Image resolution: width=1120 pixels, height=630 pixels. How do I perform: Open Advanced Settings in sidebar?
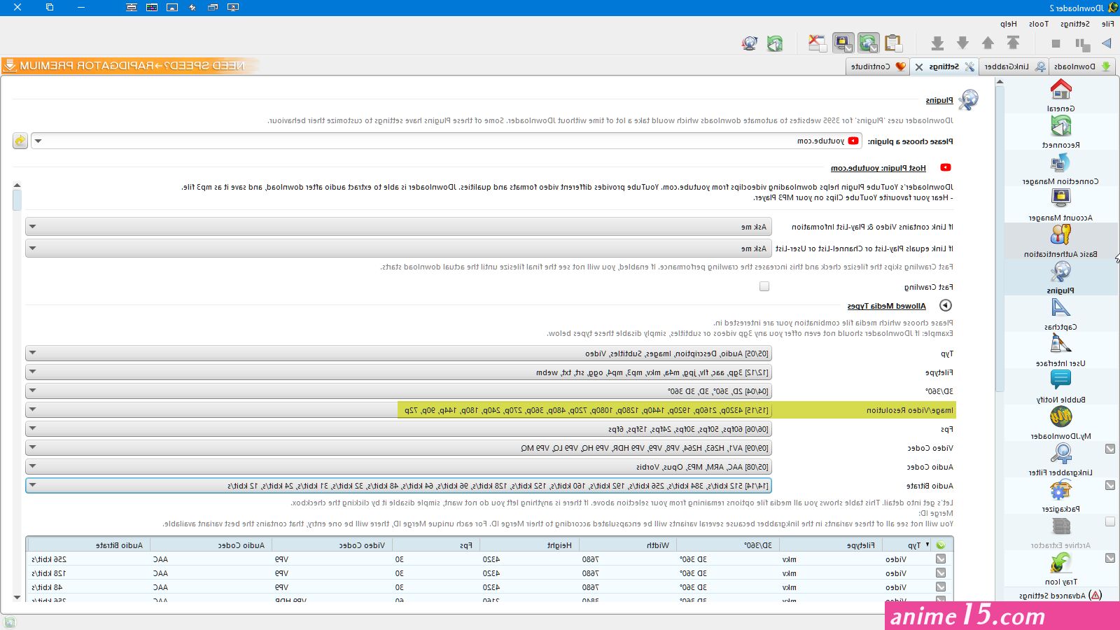(1061, 595)
